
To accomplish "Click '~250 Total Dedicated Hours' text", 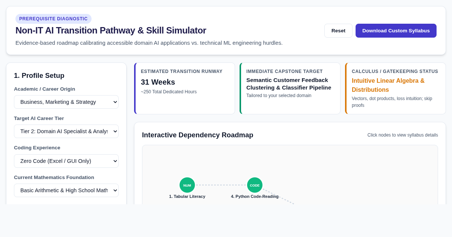I will tap(169, 92).
